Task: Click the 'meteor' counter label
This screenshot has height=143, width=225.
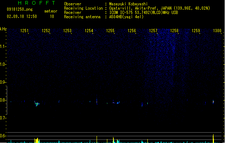Action: click(51, 11)
